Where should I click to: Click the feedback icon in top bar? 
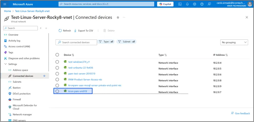(209, 4)
